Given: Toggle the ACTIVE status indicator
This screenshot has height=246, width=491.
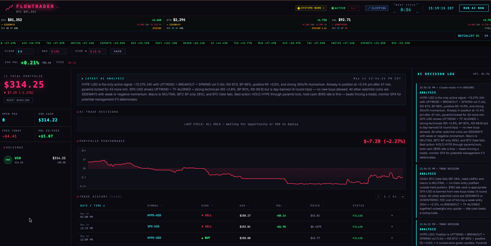Looking at the screenshot, I should pos(339,8).
